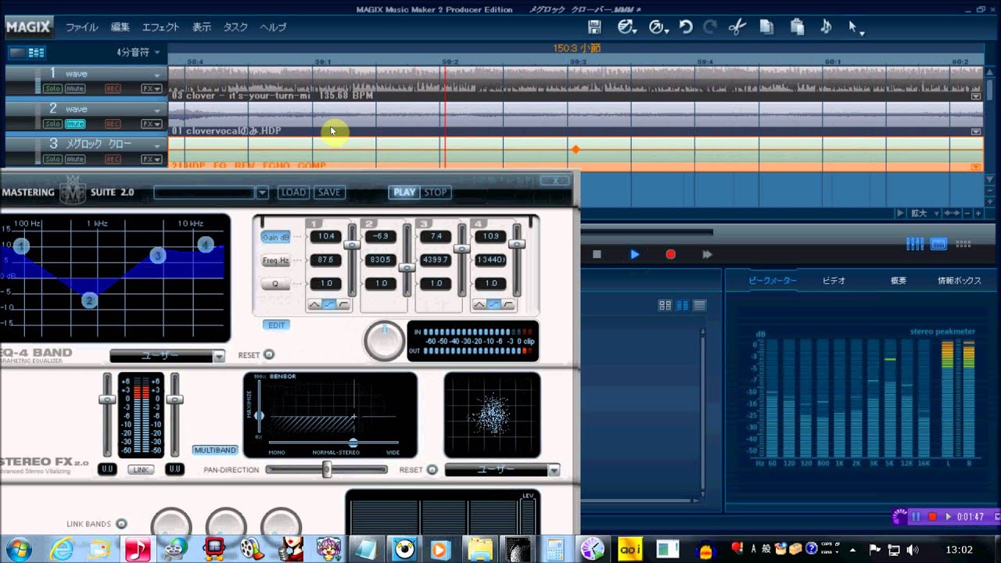Screen dimensions: 1001x563
Task: Click the PAN-DIRECTION slider handle
Action: coord(327,469)
